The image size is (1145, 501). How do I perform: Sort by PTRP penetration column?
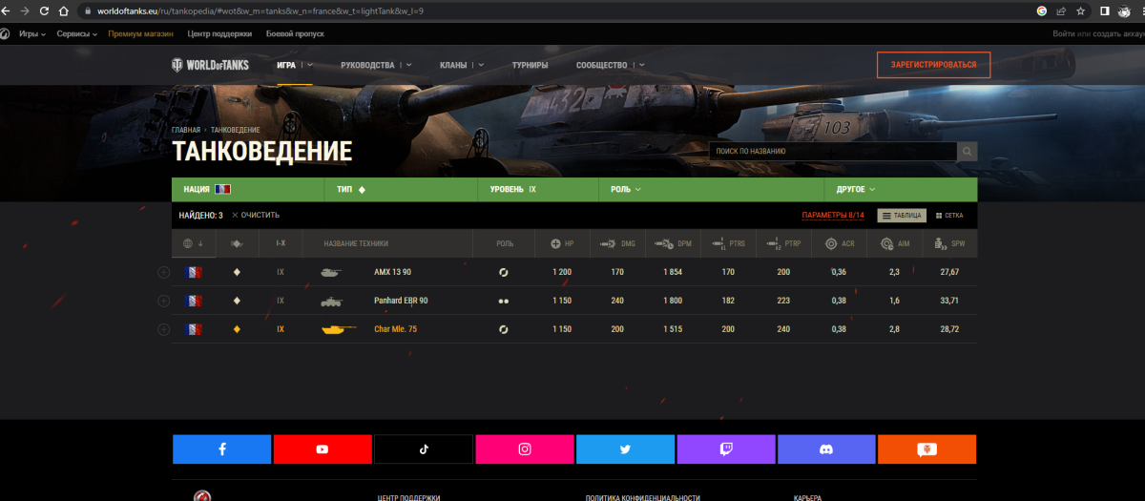(784, 243)
